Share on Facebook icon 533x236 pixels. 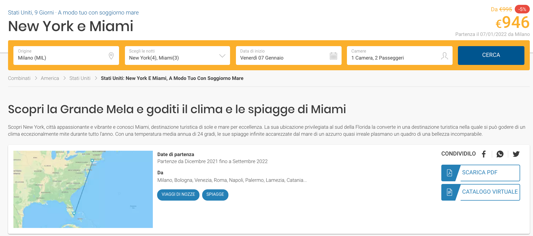(x=484, y=154)
